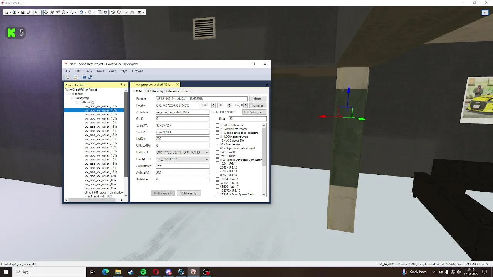Switch to the LOD Hierarchy tab
Image resolution: width=493 pixels, height=277 pixels.
click(x=154, y=92)
